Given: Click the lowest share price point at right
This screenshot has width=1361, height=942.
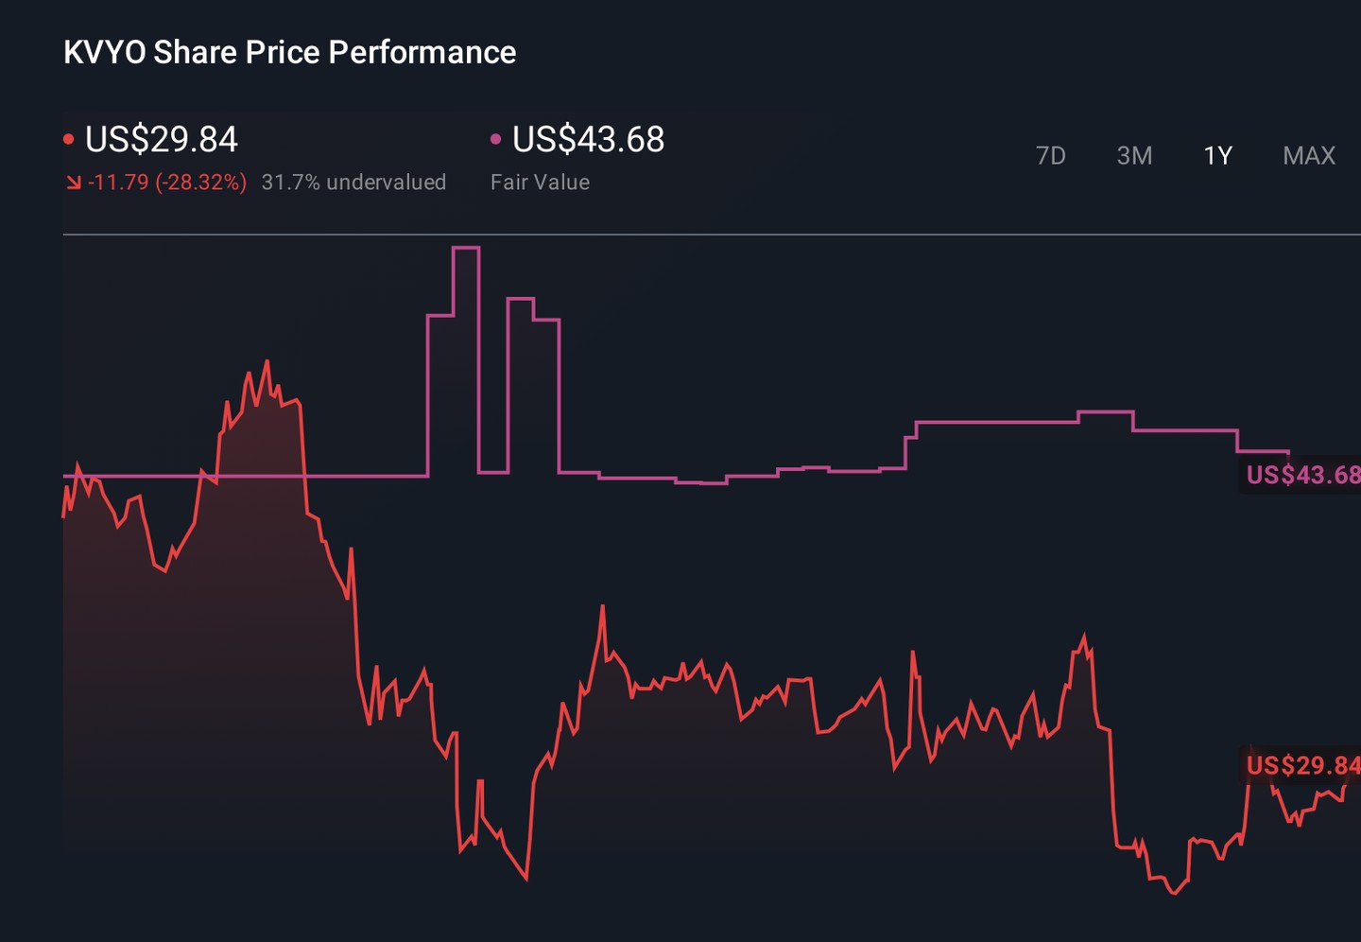Looking at the screenshot, I should pos(1174,892).
